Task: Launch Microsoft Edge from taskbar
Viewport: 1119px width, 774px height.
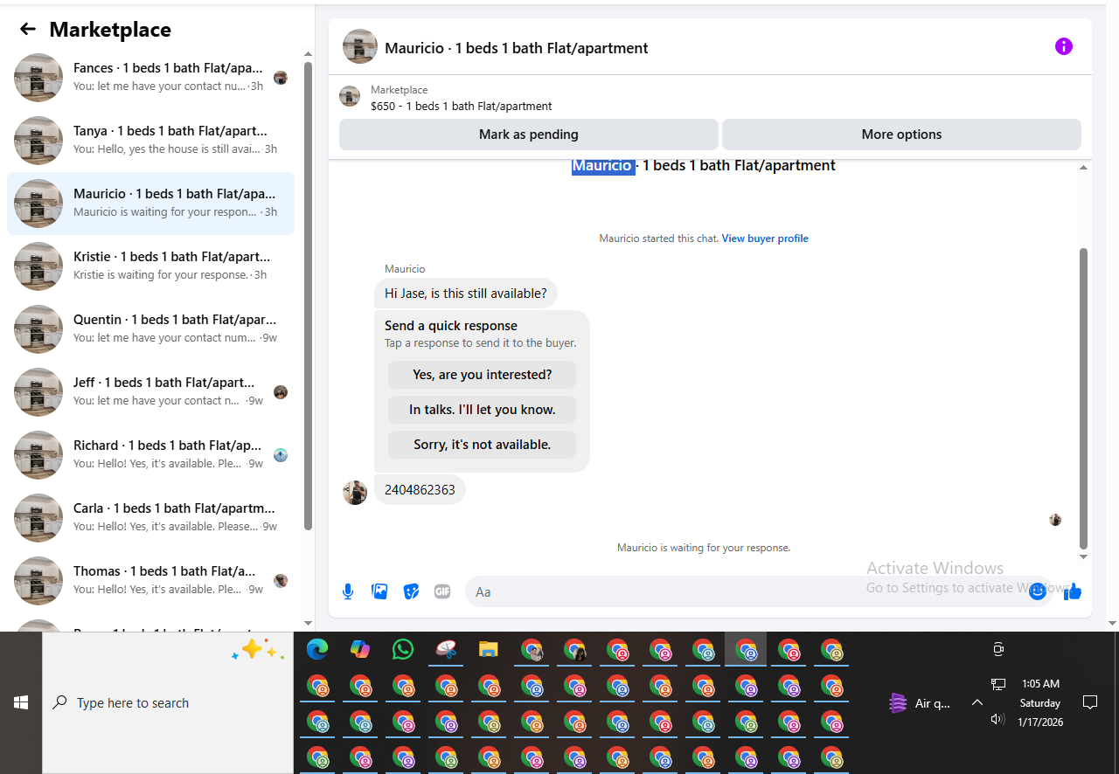Action: coord(316,649)
